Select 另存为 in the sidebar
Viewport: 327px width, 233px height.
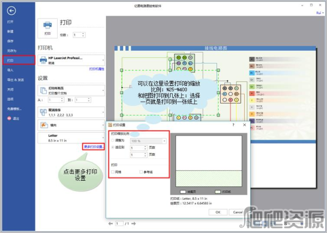(11, 51)
